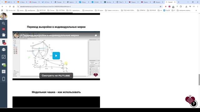The width and height of the screenshot is (200, 112).
Task: Open the 'БЕСПЛ-КИ' bookmark folder
Action: (x=41, y=10)
